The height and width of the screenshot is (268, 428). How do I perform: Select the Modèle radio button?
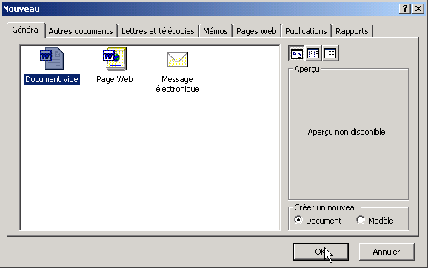pos(361,220)
